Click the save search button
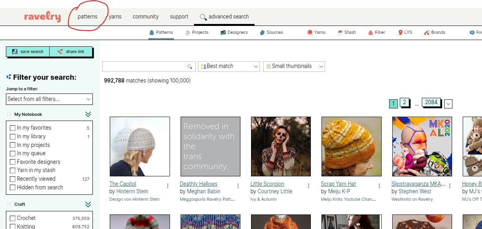This screenshot has height=229, width=482. (28, 52)
